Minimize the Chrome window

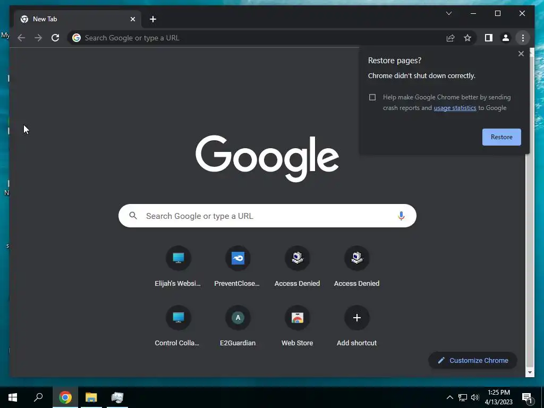tap(473, 13)
